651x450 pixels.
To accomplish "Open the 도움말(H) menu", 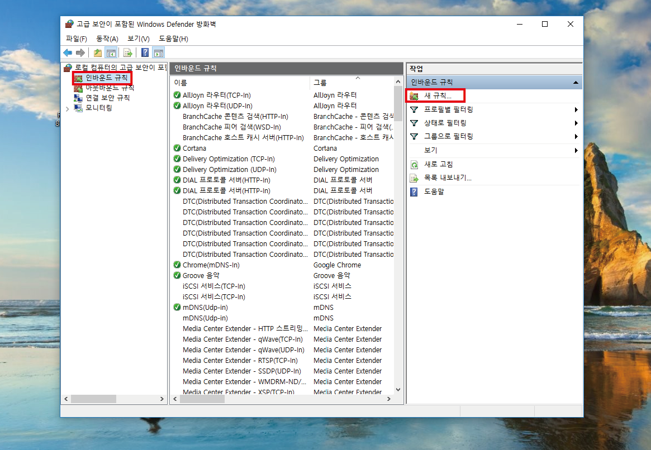I will point(173,39).
